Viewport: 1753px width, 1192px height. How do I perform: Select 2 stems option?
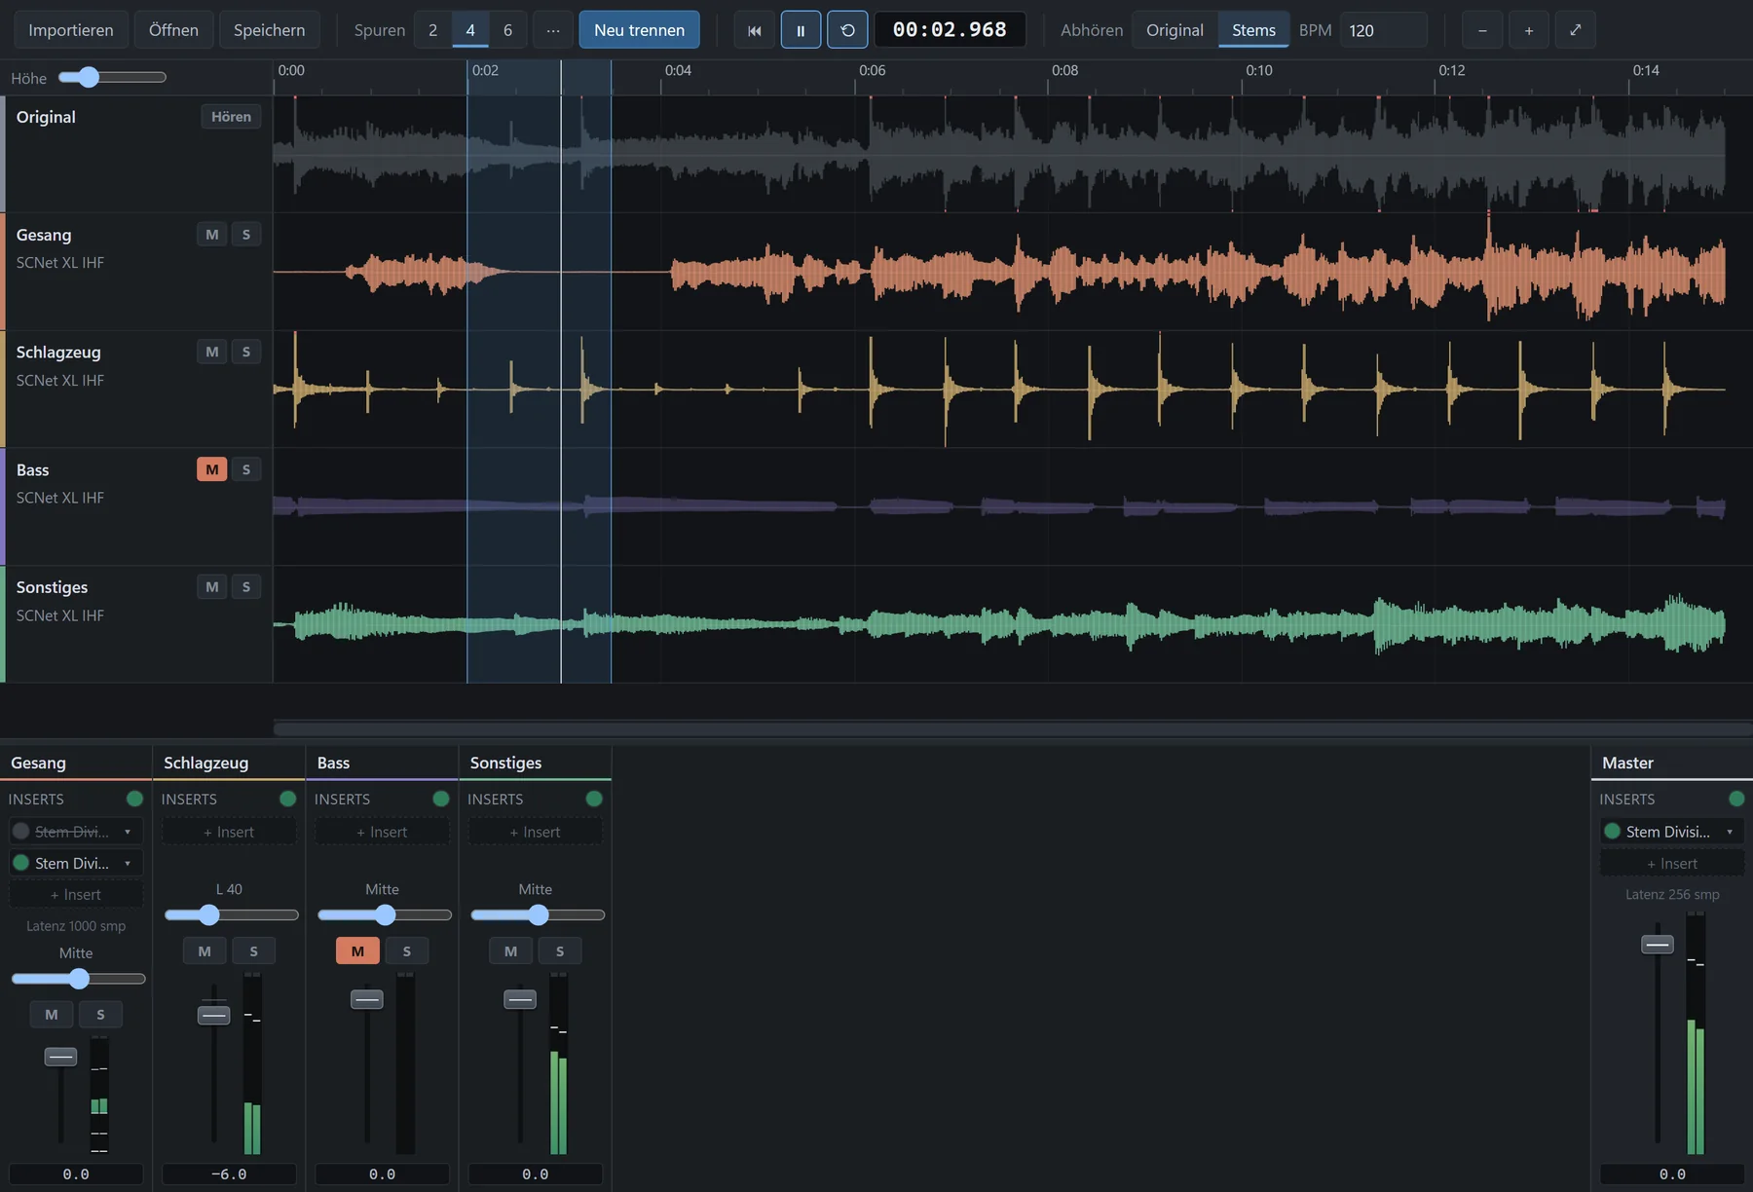click(x=432, y=30)
